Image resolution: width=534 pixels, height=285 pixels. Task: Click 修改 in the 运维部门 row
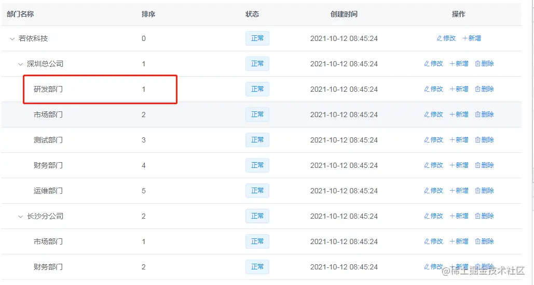click(433, 191)
